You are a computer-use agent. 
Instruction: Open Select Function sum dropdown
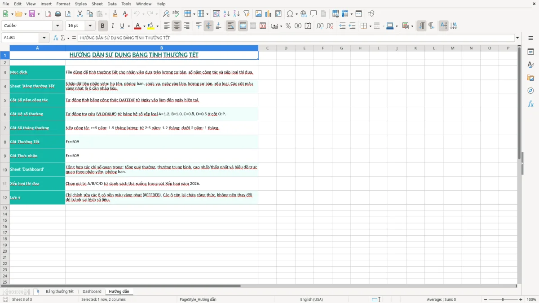click(68, 38)
